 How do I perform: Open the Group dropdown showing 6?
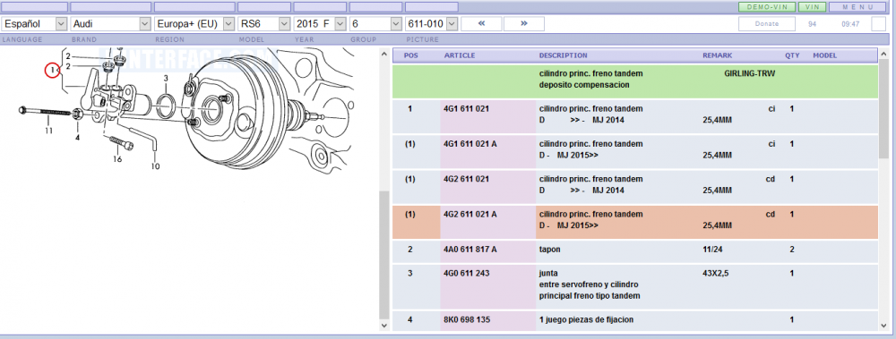375,24
